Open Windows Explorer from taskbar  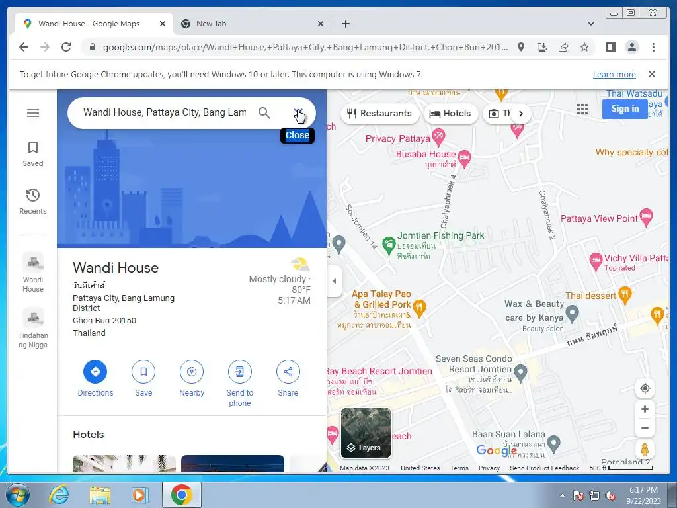click(100, 495)
